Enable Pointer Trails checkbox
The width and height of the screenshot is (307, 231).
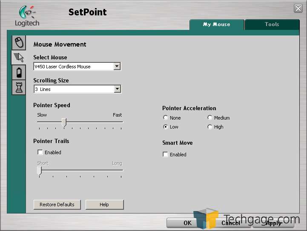coord(40,152)
